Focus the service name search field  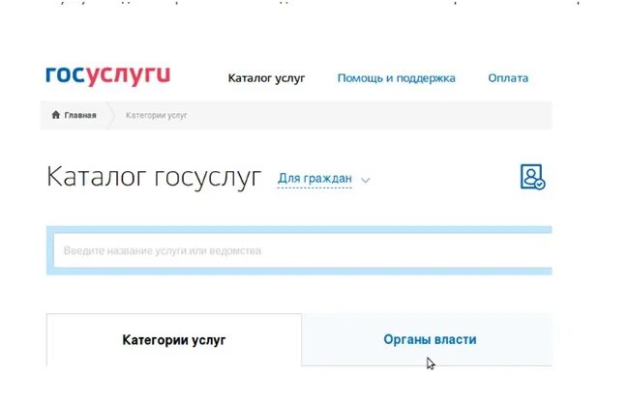coord(303,250)
